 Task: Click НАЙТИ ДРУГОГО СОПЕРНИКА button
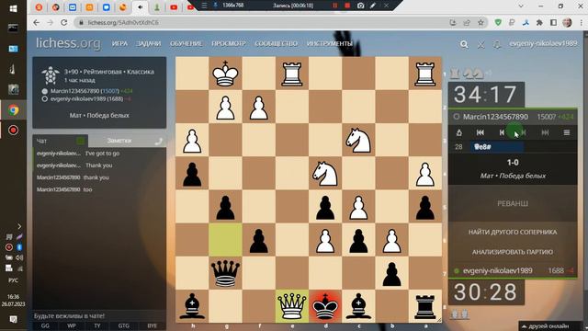pos(513,232)
